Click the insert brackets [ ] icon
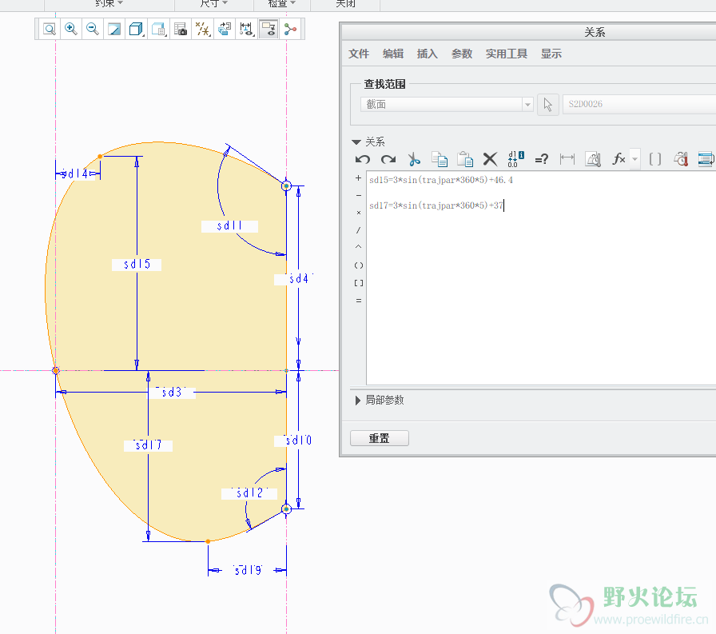The image size is (716, 634). 654,159
